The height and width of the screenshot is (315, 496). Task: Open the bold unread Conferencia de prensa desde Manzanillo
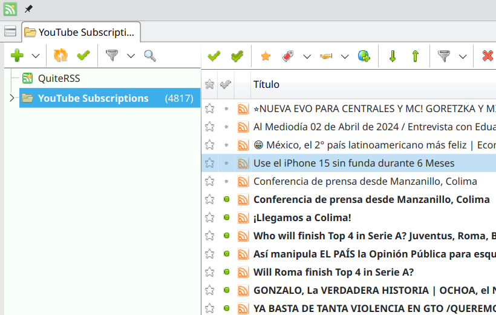point(371,199)
